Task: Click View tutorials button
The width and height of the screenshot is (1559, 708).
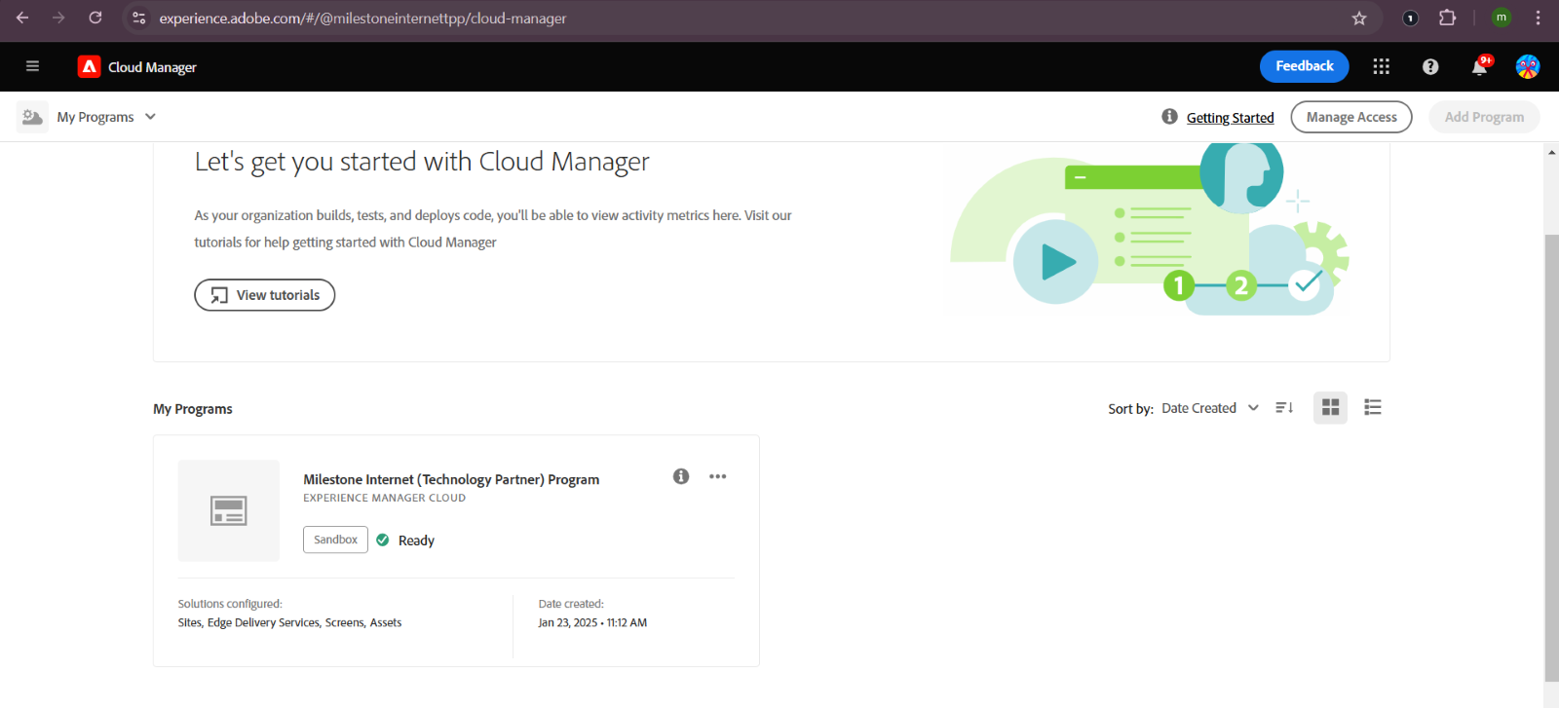Action: pyautogui.click(x=265, y=295)
